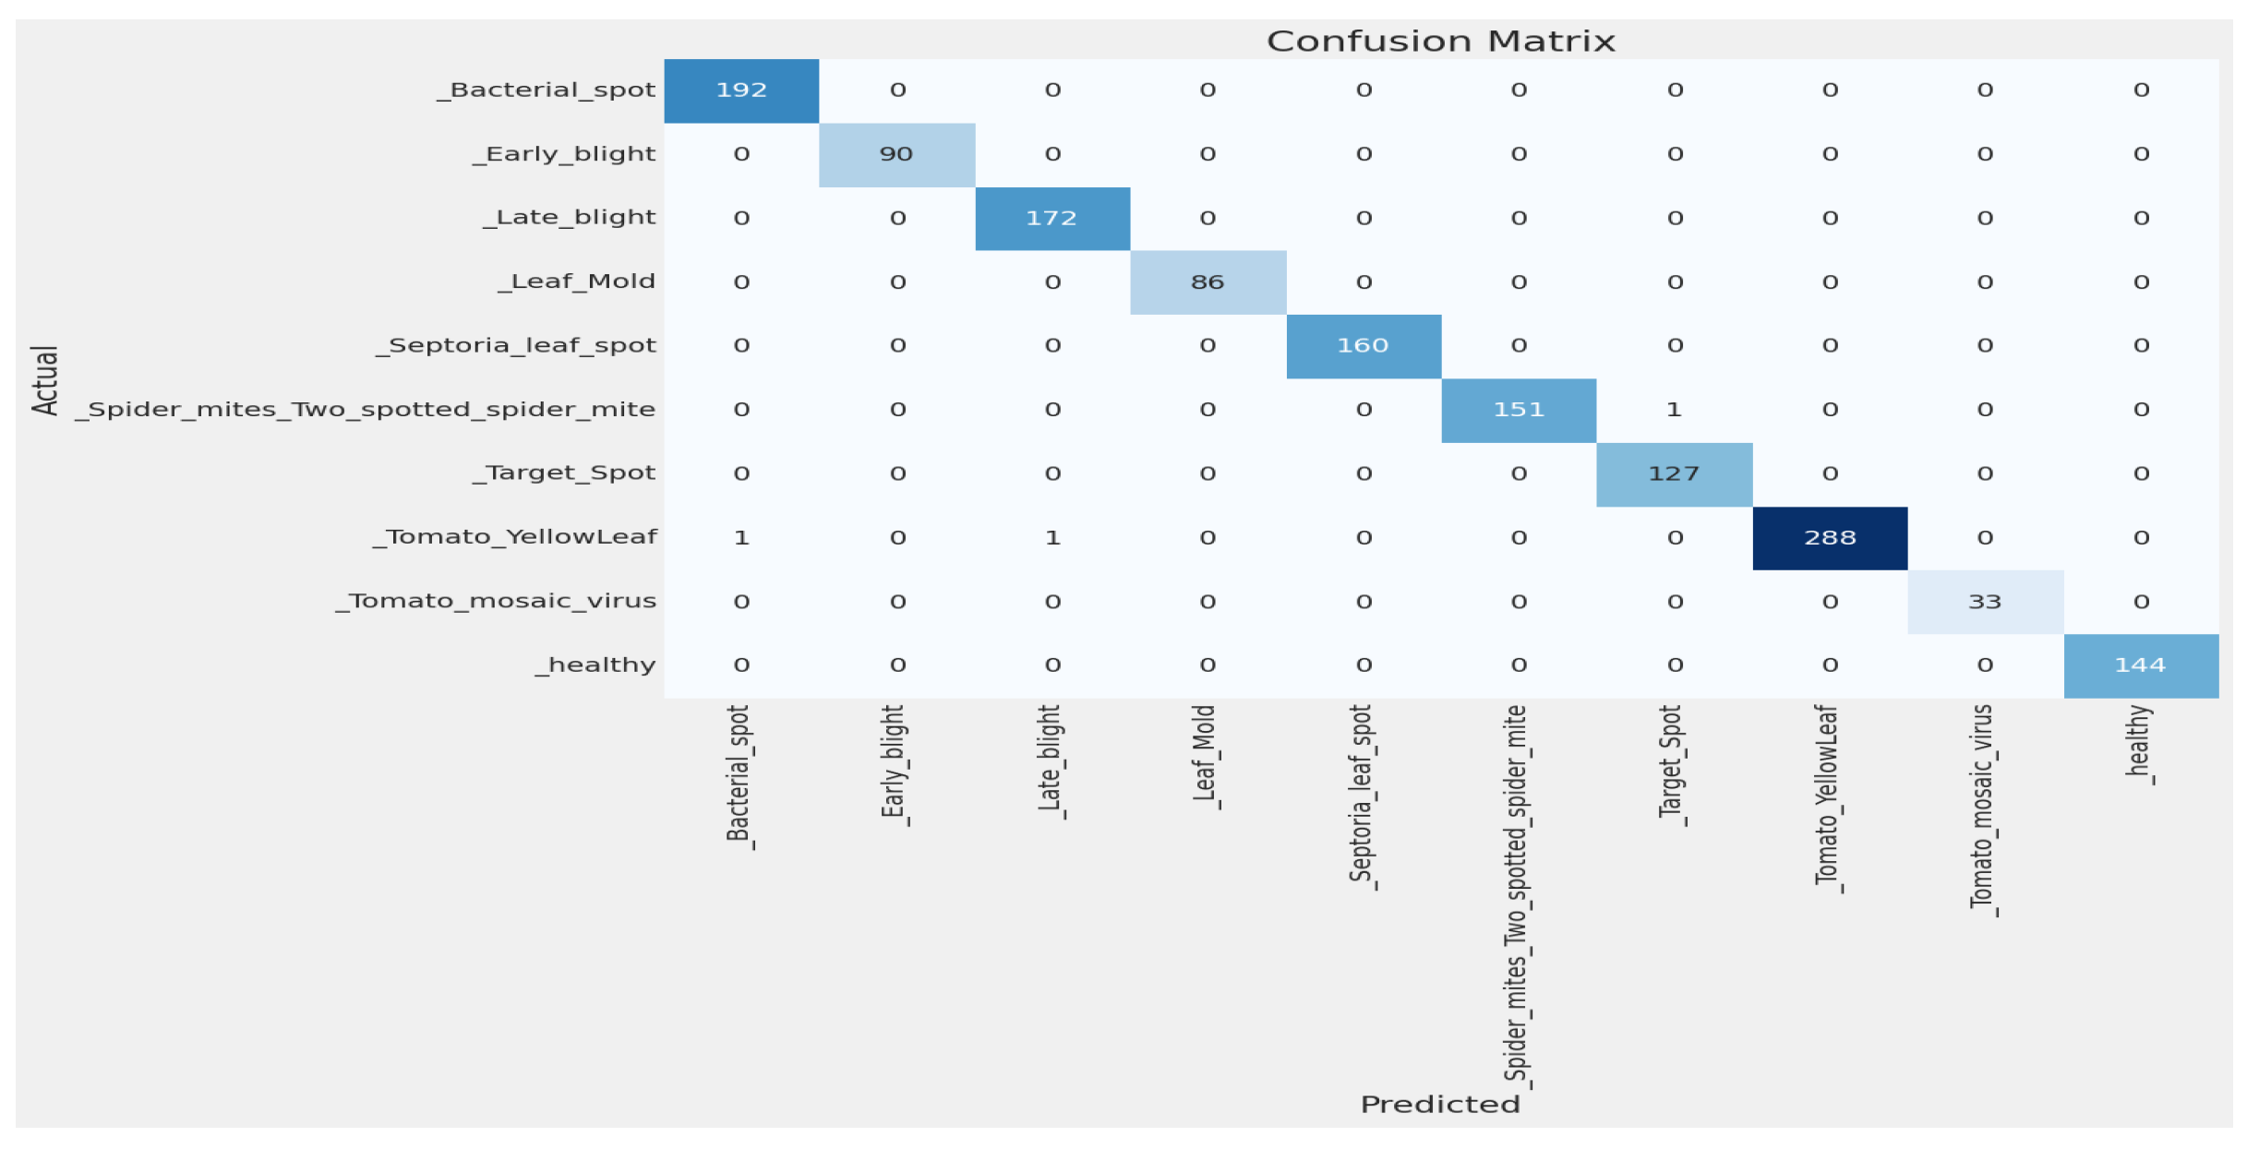
Task: Click the Target_Spot diagonal cell showing 127
Action: pyautogui.click(x=1674, y=474)
